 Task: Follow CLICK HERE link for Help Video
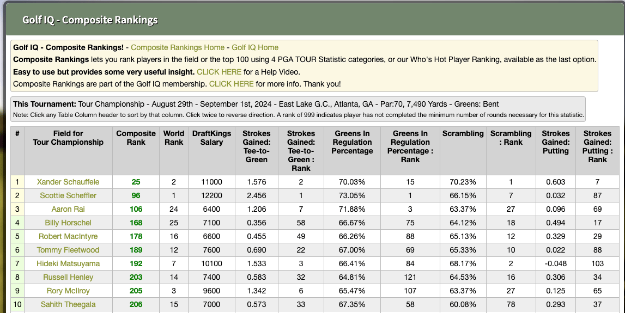219,72
